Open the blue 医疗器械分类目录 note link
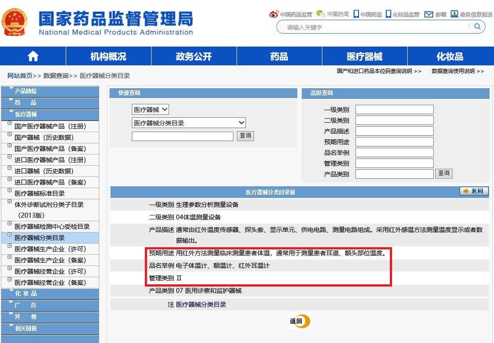Image resolution: width=494 pixels, height=343 pixels. coord(201,304)
